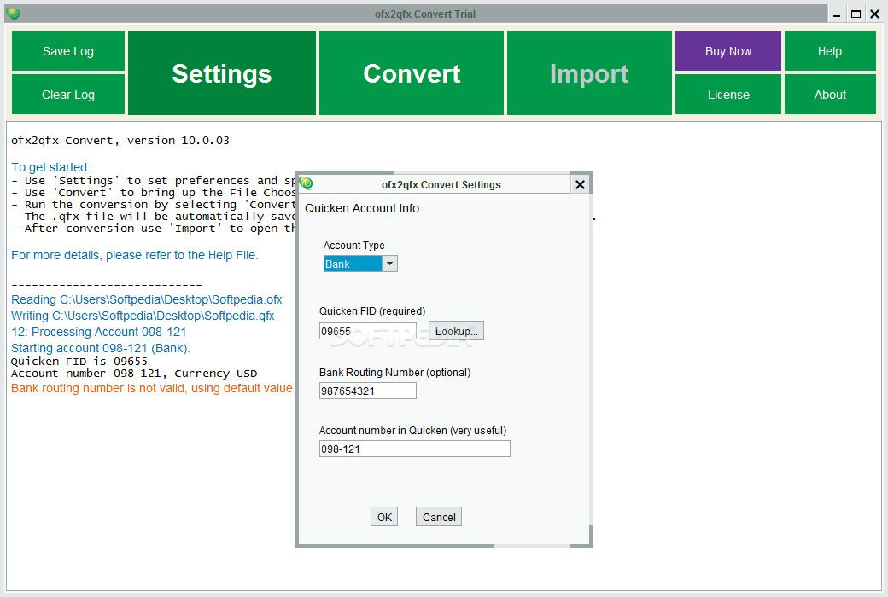This screenshot has height=597, width=888.
Task: Close the ofx2qfx Convert Settings dialog
Action: click(580, 184)
